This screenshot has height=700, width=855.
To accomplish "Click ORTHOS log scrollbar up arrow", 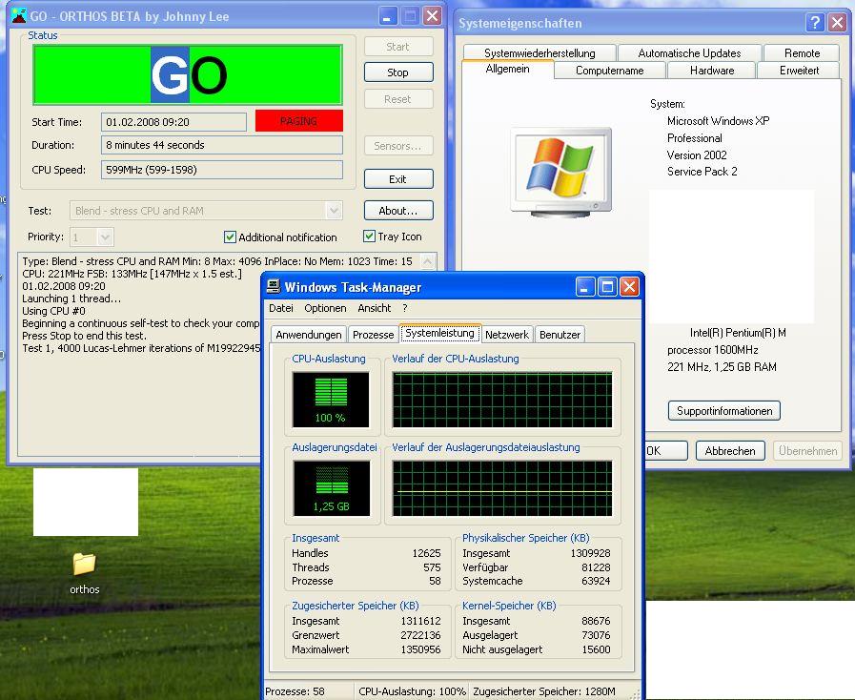I will [428, 262].
